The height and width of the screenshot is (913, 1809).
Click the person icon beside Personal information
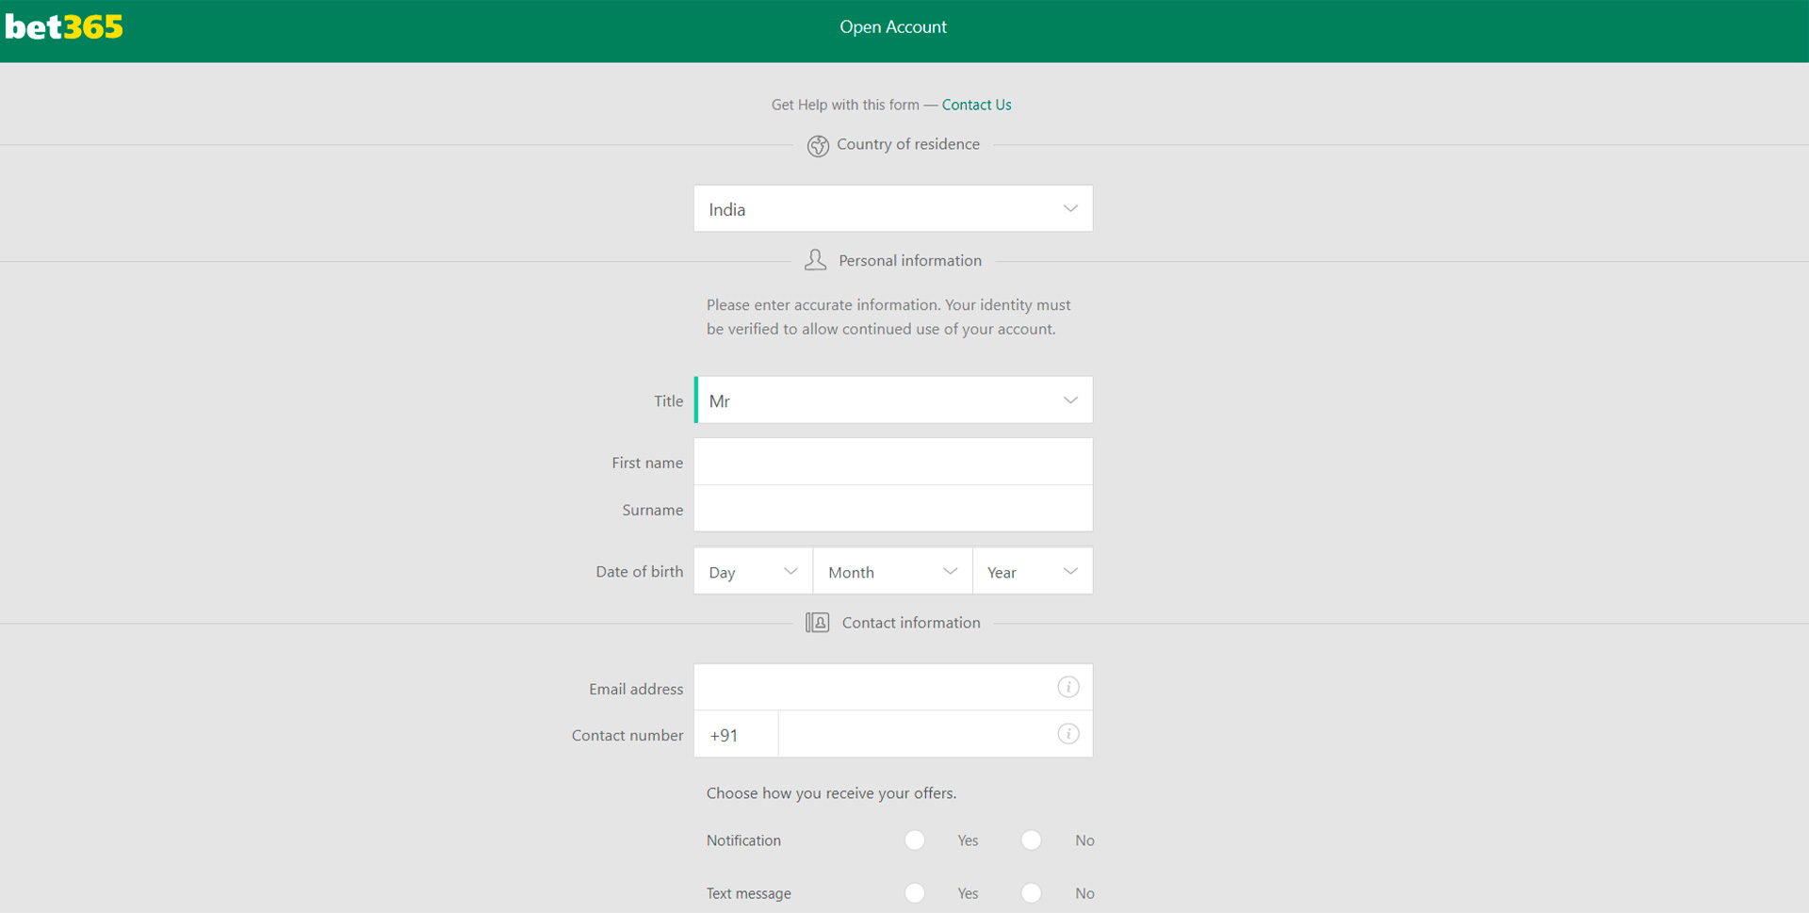tap(815, 259)
